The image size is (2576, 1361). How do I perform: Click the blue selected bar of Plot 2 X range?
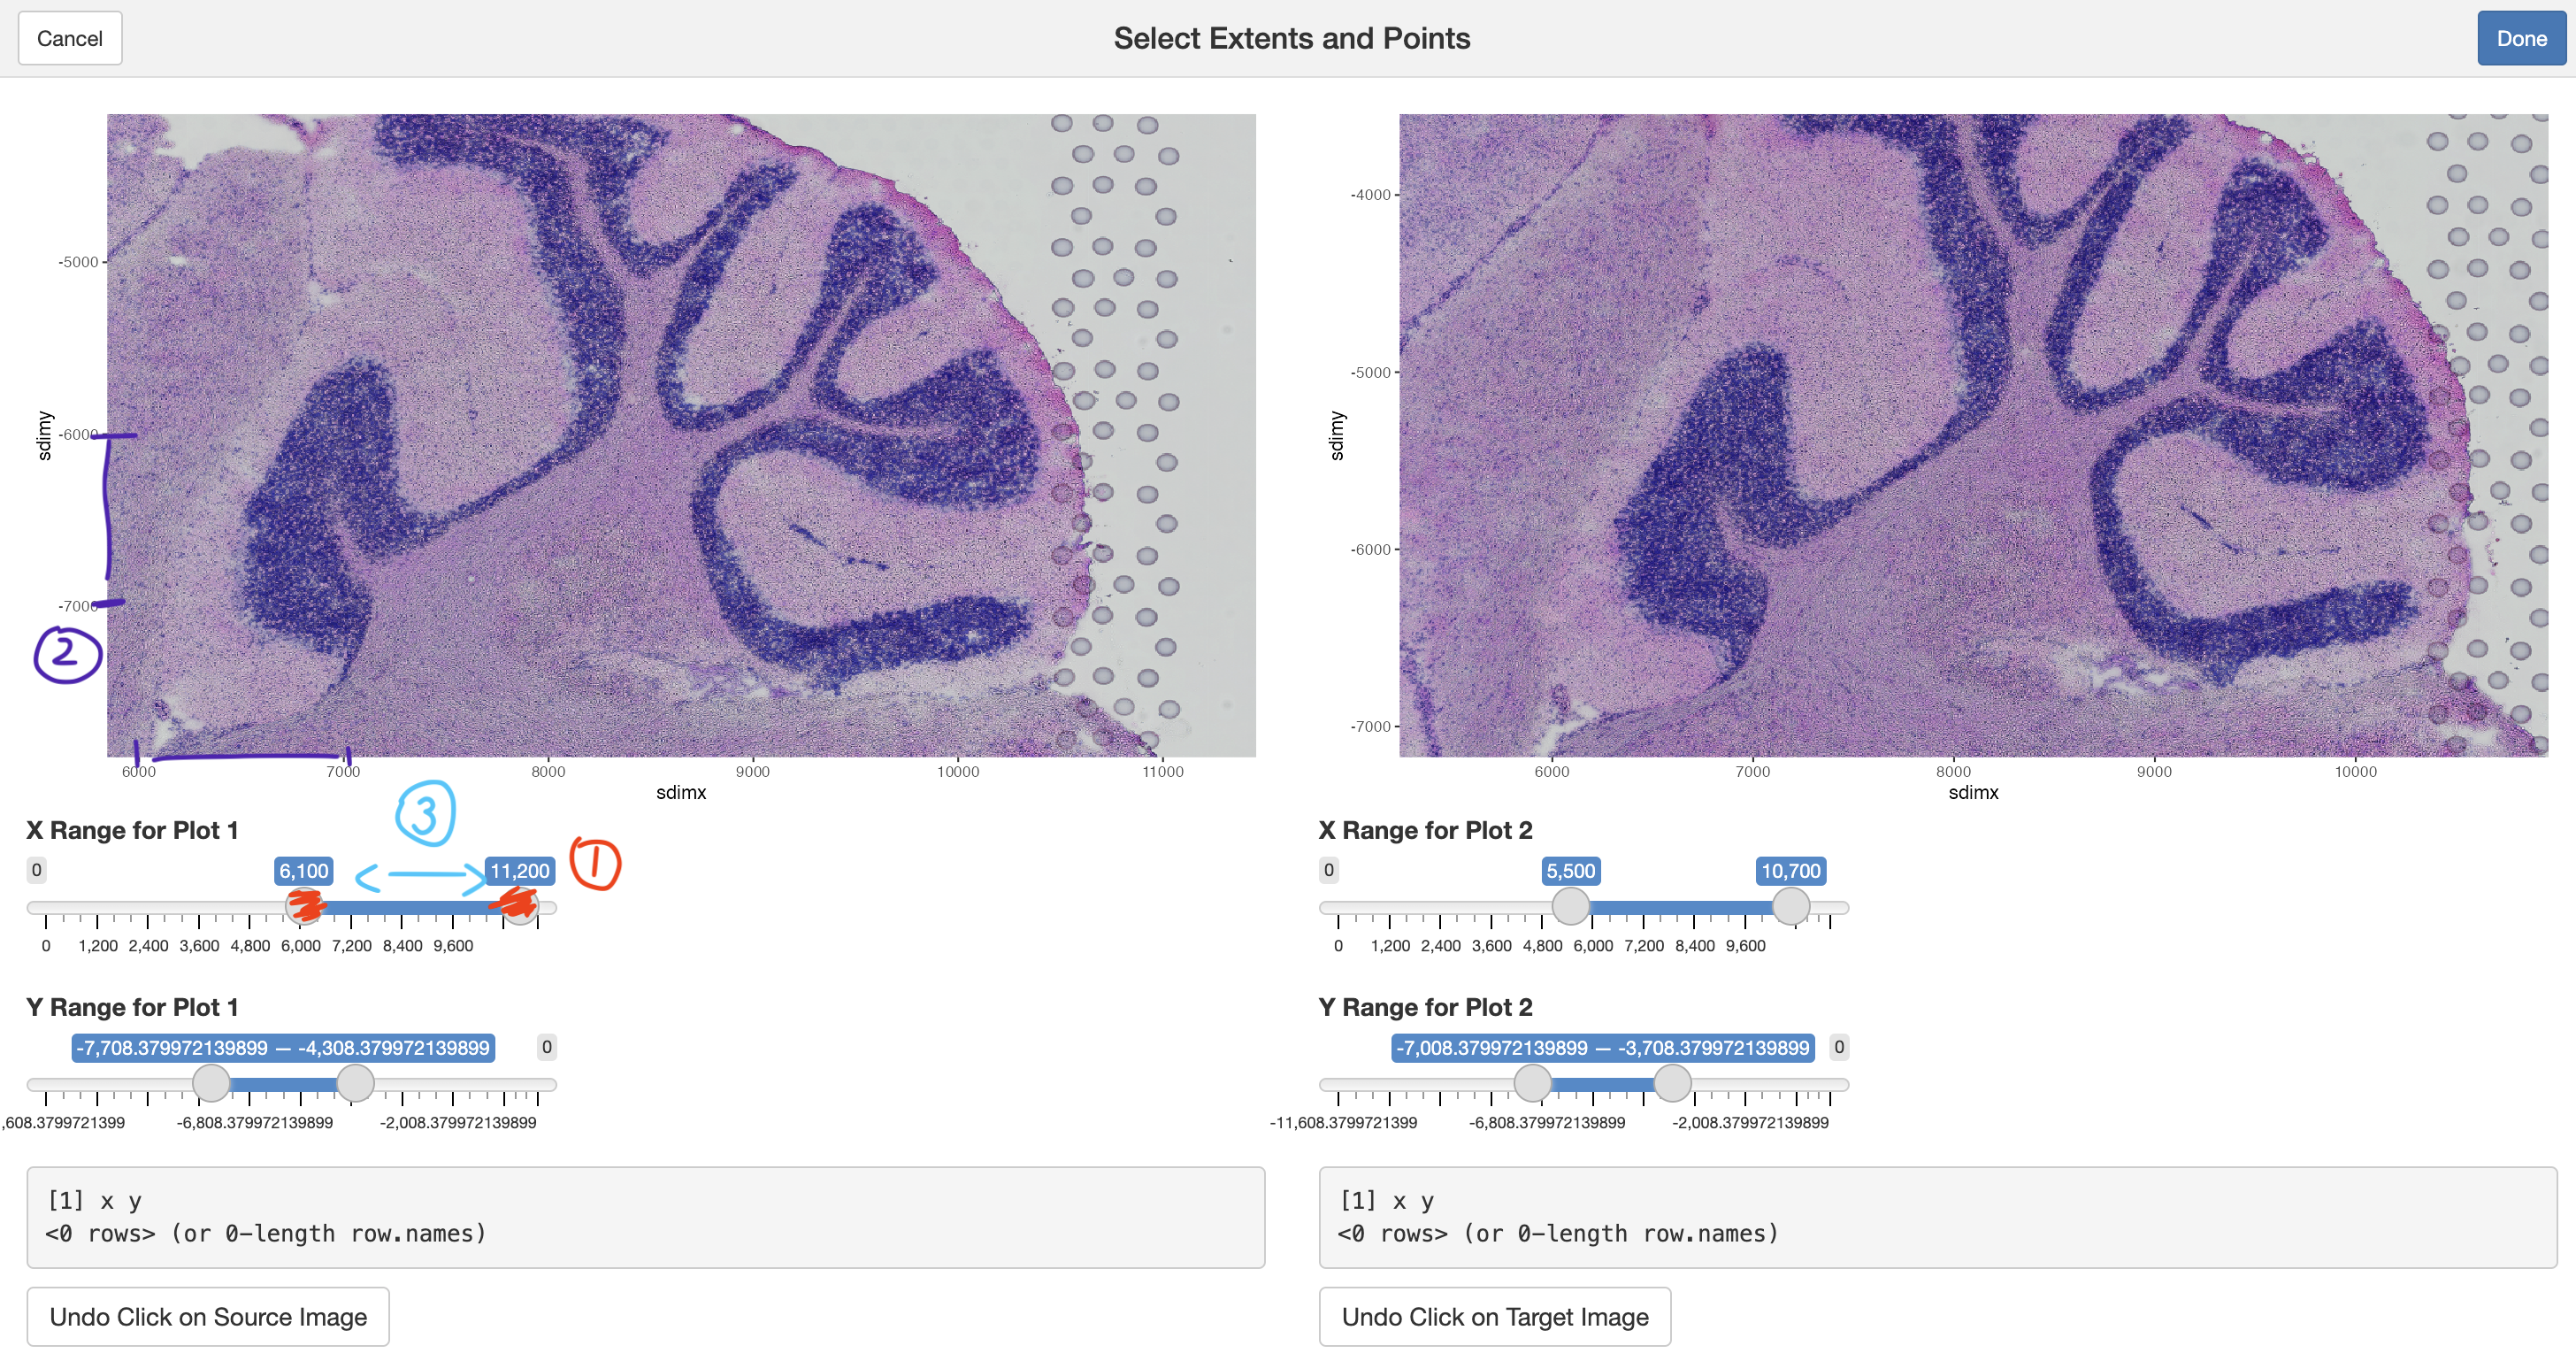pos(1680,908)
